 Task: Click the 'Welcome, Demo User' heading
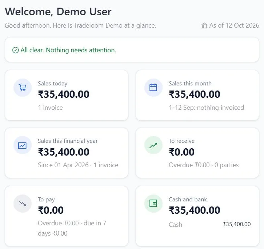coord(58,12)
